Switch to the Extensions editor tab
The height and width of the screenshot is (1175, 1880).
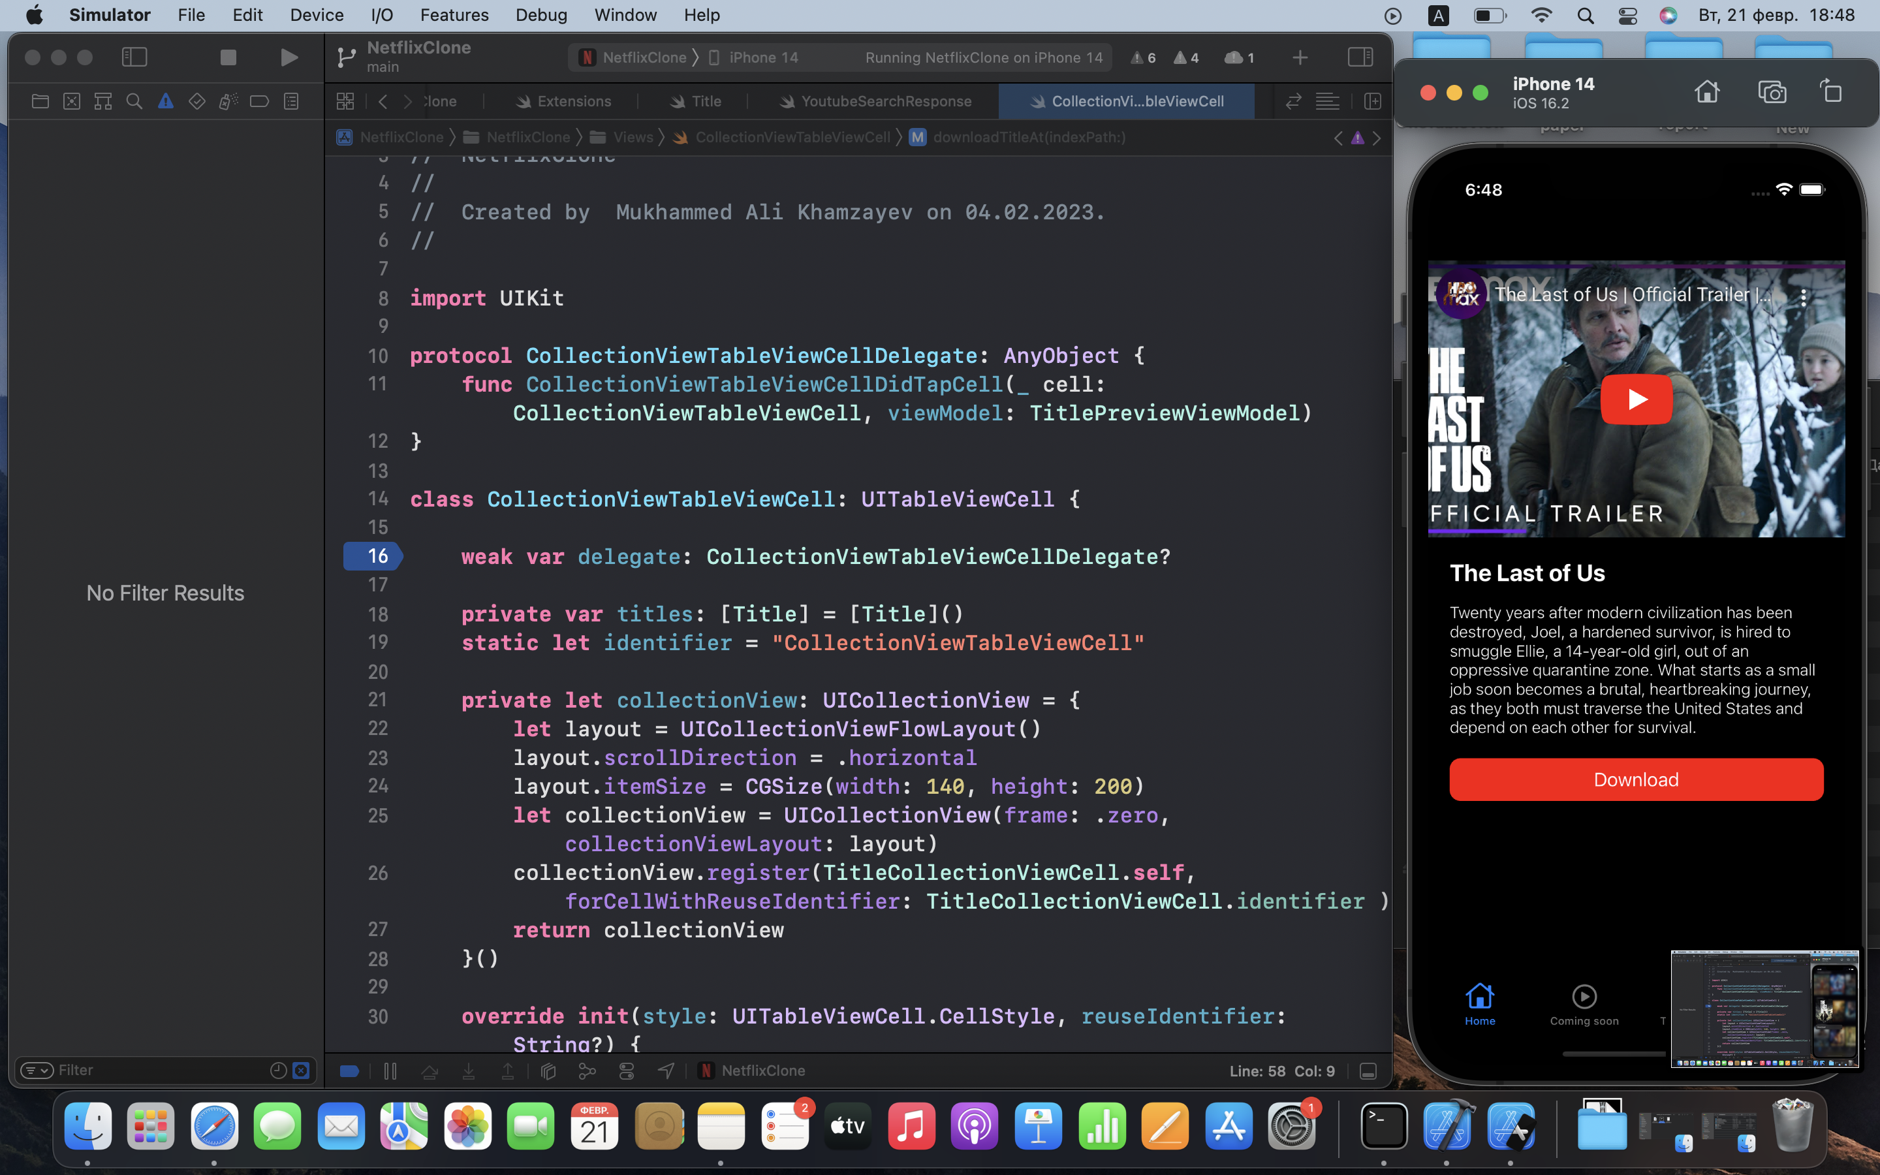pos(564,101)
